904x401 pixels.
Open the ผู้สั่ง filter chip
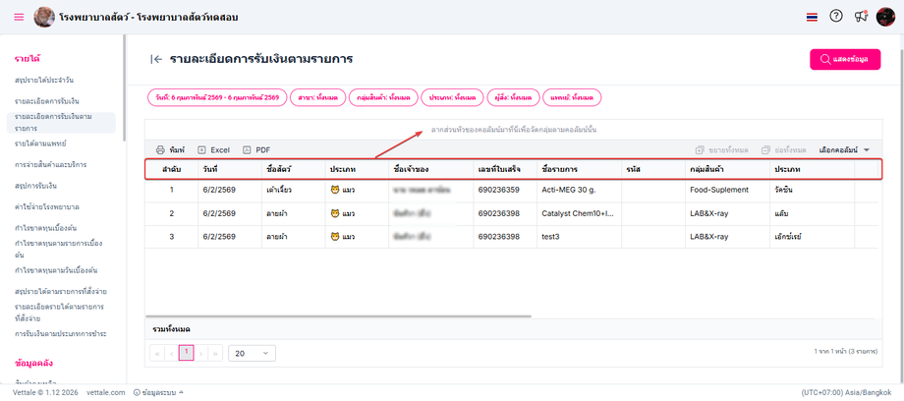(x=513, y=98)
